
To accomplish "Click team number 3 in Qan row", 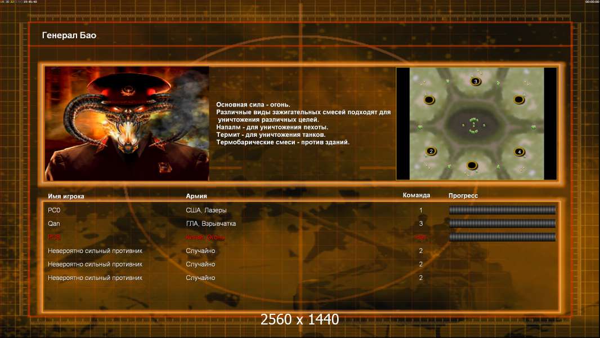I will 421,224.
